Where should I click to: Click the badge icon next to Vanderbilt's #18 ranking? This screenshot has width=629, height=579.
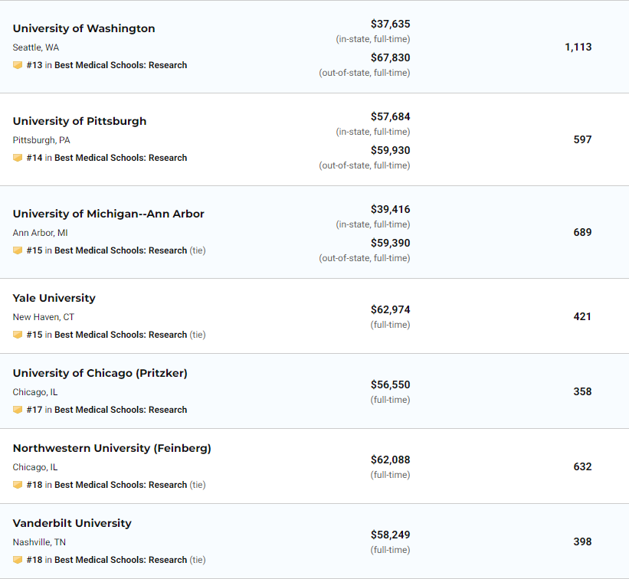coord(18,559)
